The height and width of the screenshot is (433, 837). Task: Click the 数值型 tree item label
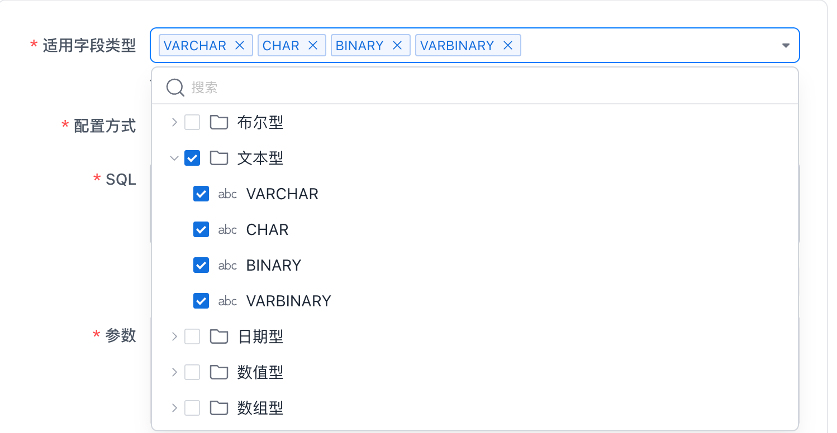[x=260, y=372]
